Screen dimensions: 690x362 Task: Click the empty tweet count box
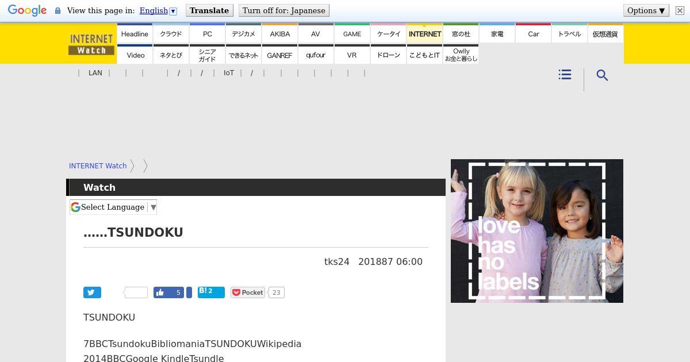tap(136, 292)
